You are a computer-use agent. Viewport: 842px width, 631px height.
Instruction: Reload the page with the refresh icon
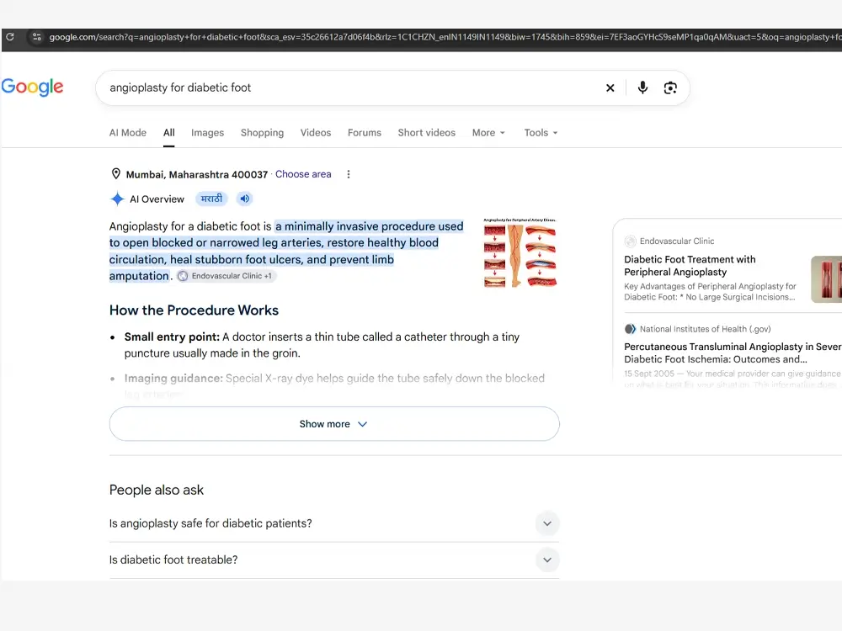point(9,37)
